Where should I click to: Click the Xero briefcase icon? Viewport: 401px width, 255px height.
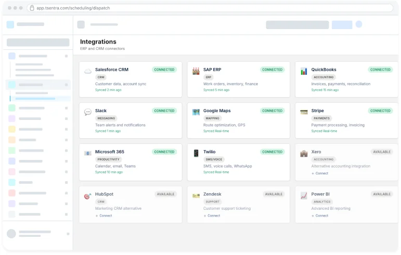pos(304,153)
